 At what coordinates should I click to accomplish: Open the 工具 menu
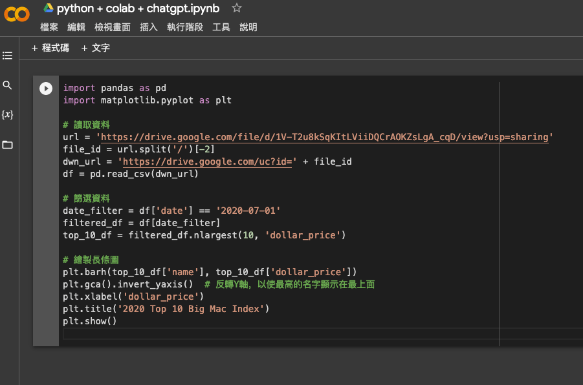pyautogui.click(x=221, y=27)
